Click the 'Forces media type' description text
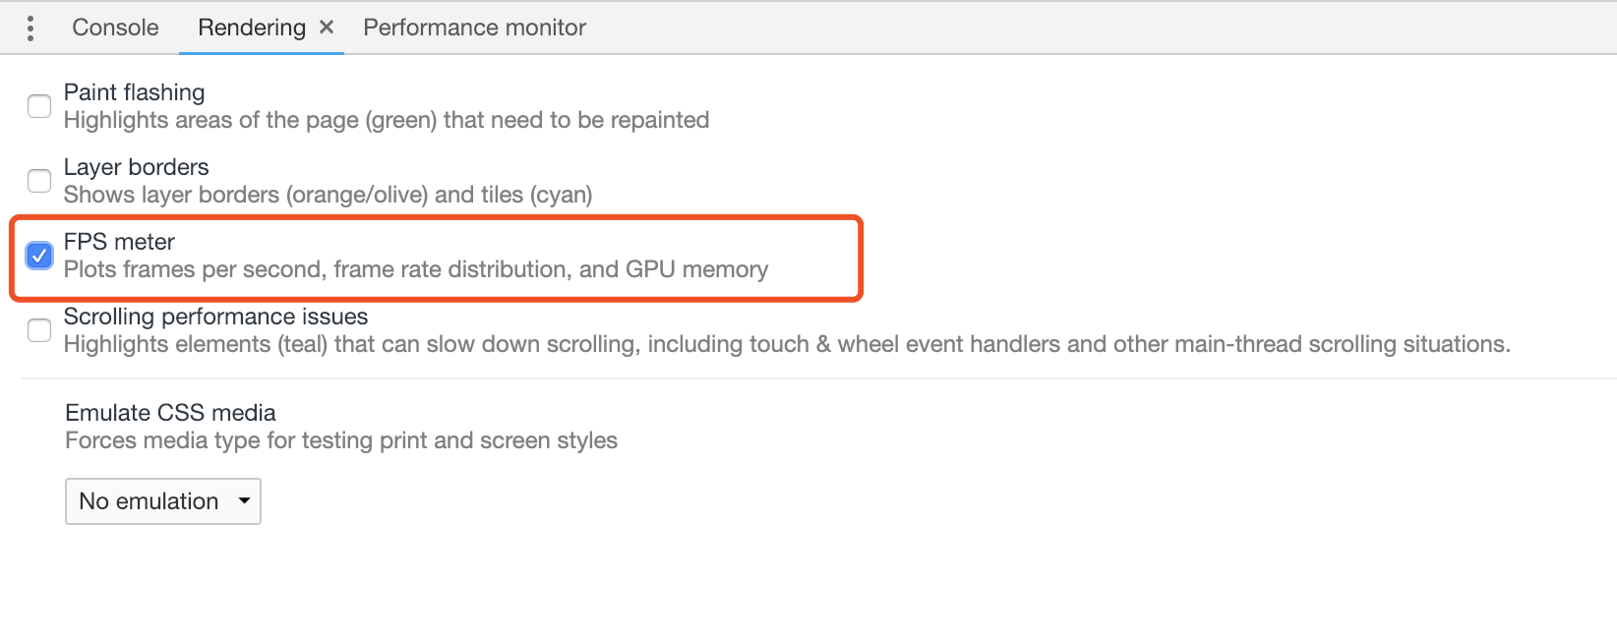This screenshot has height=637, width=1617. click(x=340, y=440)
